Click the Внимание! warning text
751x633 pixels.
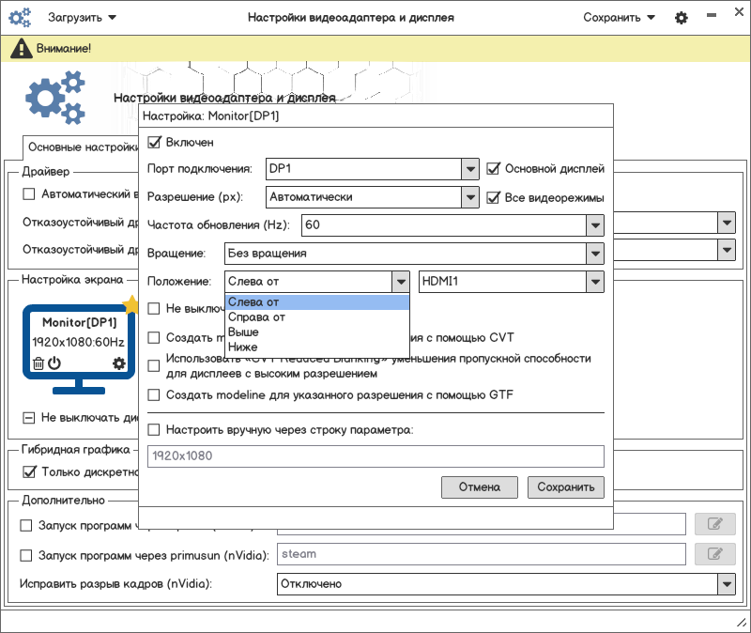pos(64,49)
